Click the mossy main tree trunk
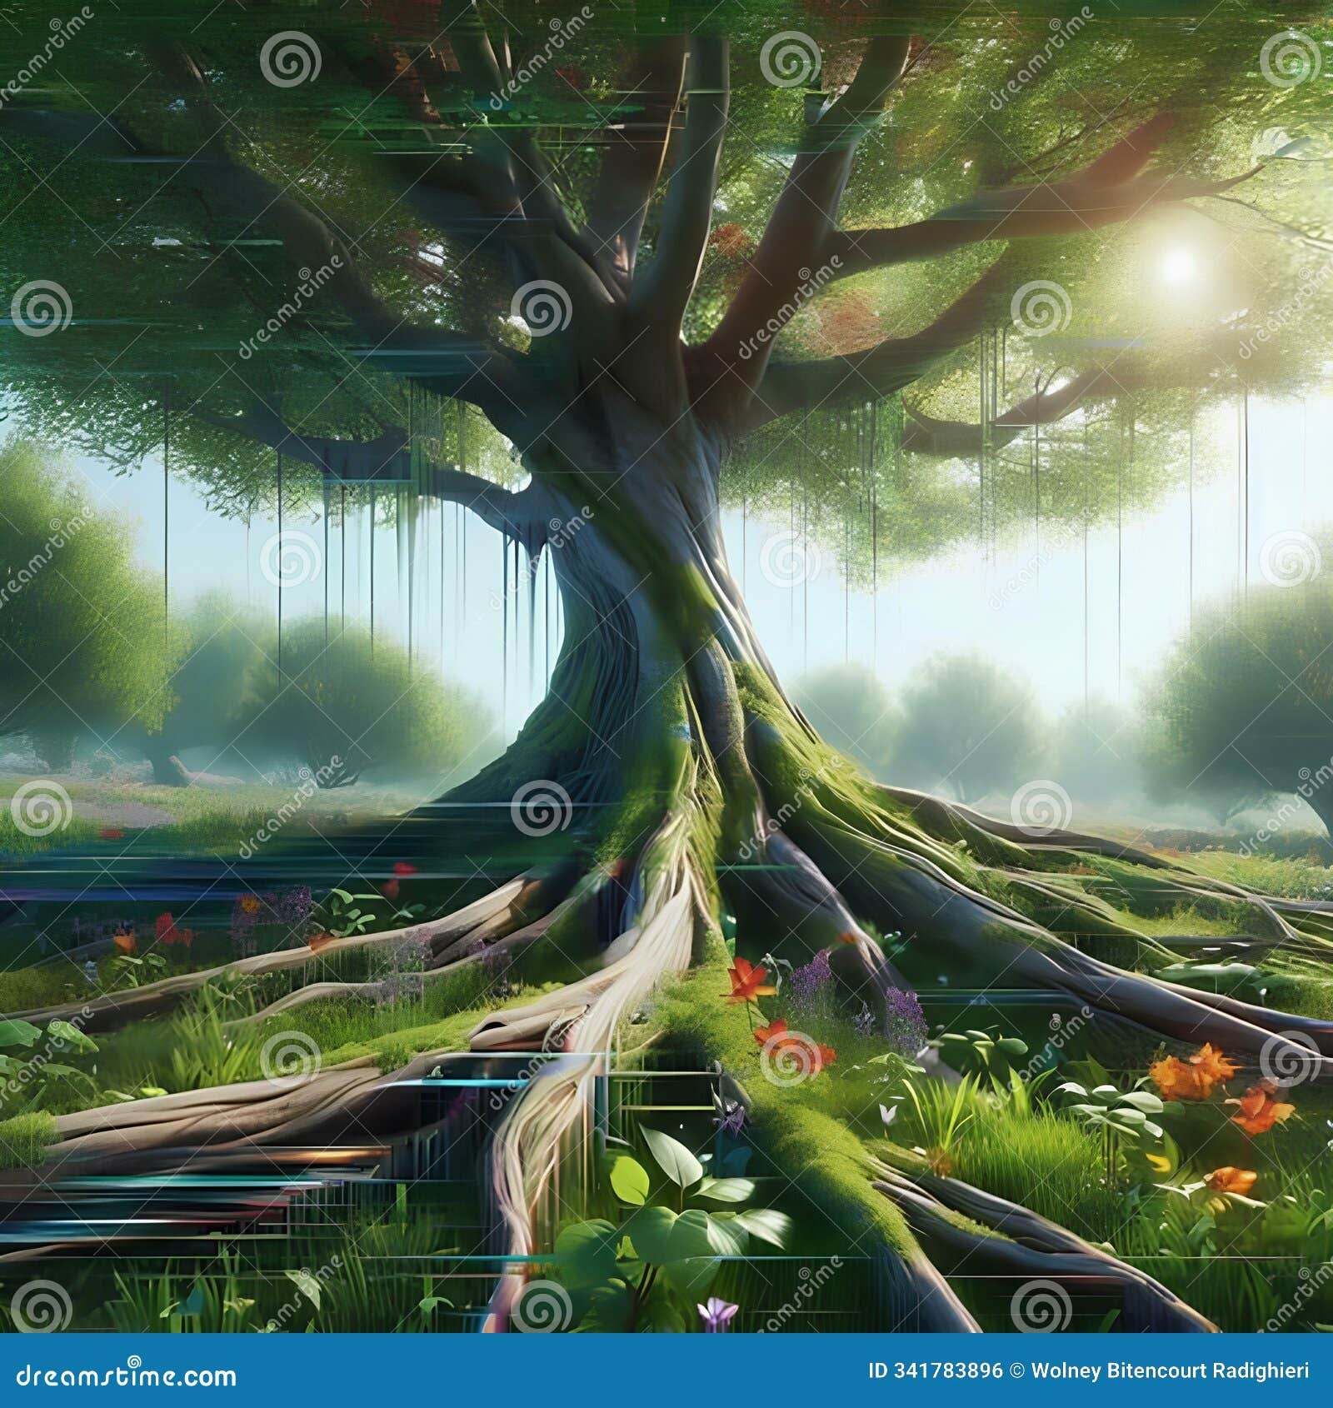Viewport: 1333px width, 1408px height. point(658,583)
